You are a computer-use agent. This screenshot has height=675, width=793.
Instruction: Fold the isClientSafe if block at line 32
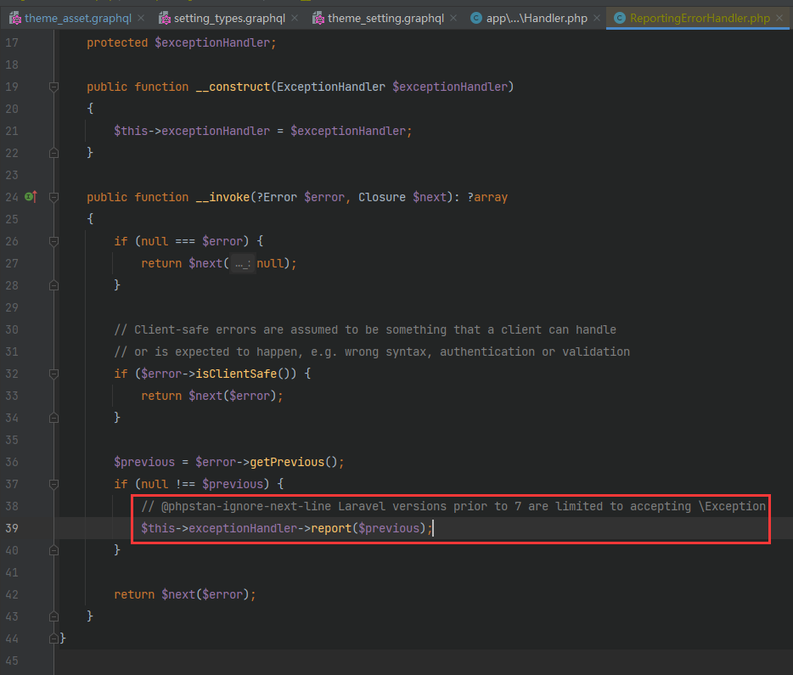(x=54, y=374)
